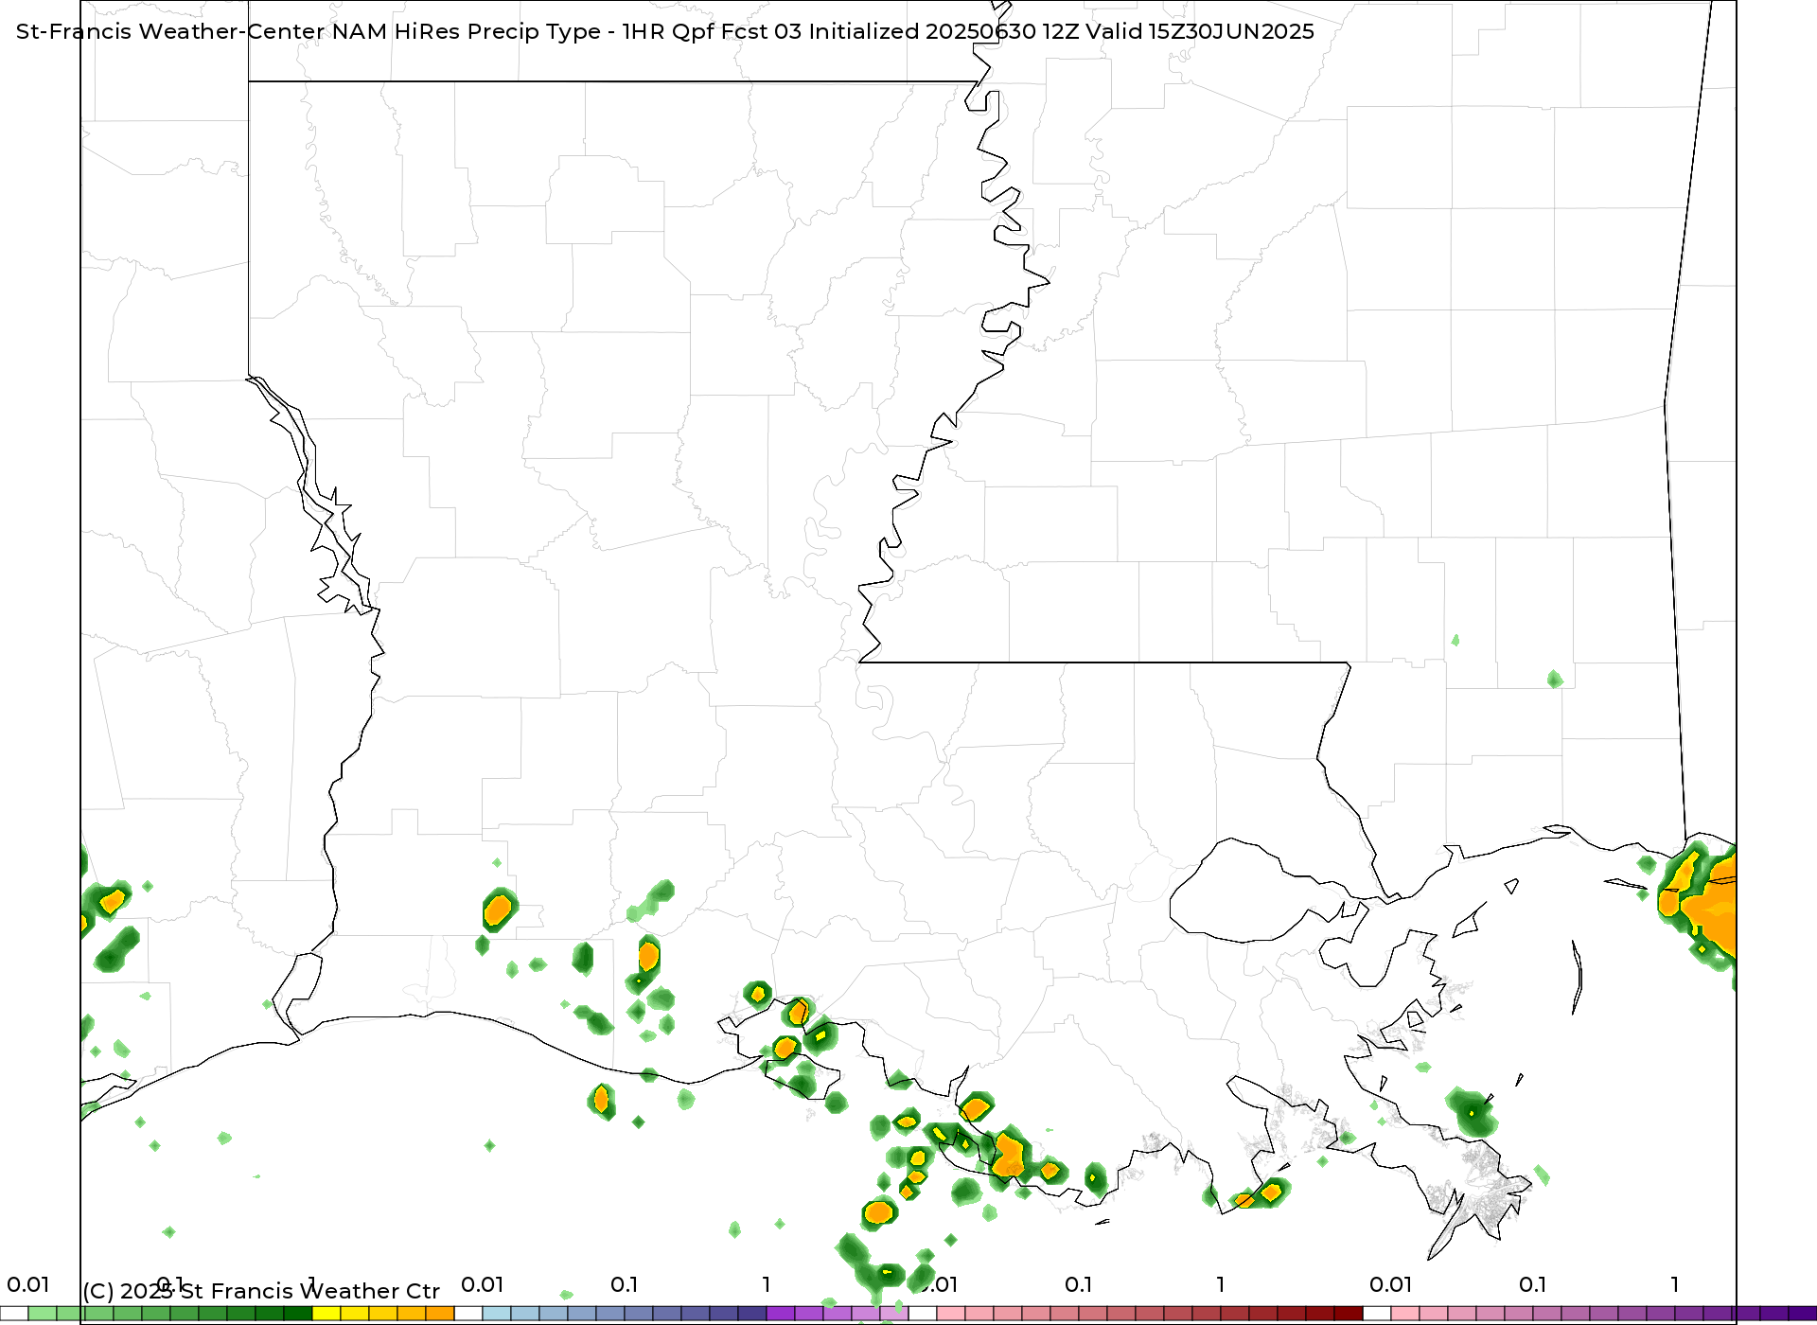Viewport: 1817px width, 1325px height.
Task: Select the deepest orange swatch ending the yellow range
Action: click(440, 1314)
